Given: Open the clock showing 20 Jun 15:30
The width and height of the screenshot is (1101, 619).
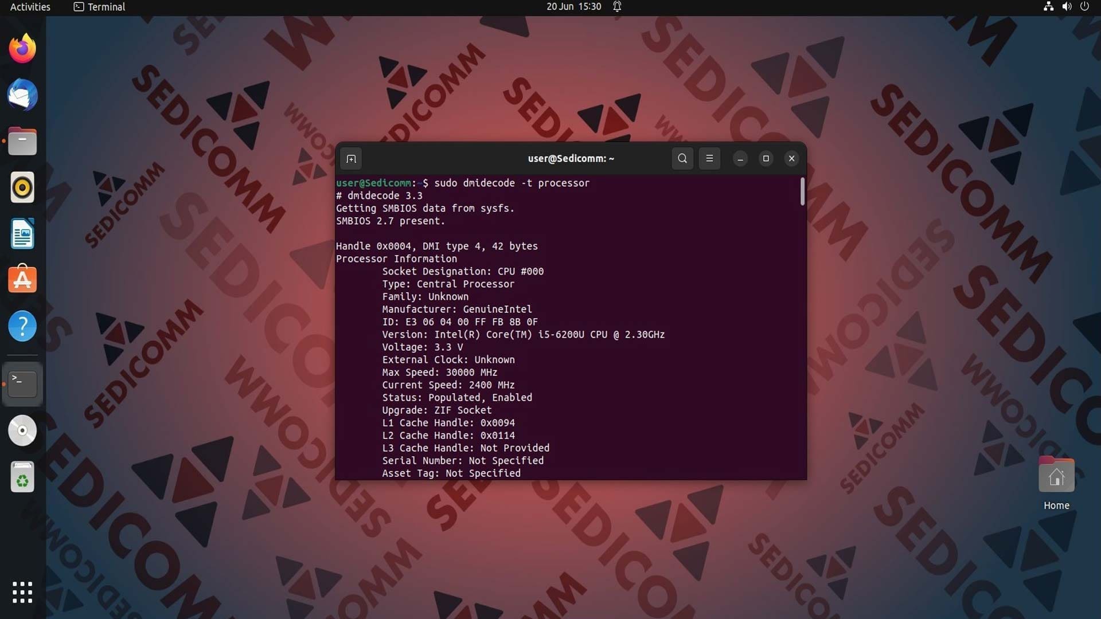Looking at the screenshot, I should click(x=573, y=7).
